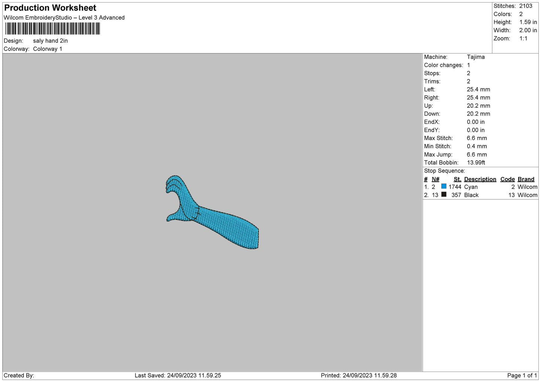Click the 'EndY:' label
The width and height of the screenshot is (541, 382).
(x=432, y=130)
